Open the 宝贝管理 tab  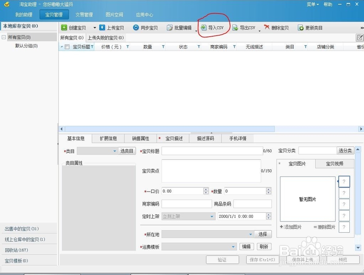click(54, 15)
